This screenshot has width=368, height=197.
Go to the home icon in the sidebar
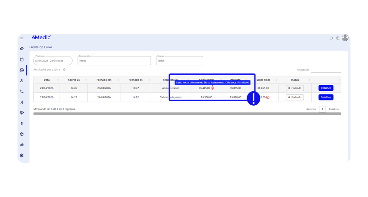[x=22, y=49]
